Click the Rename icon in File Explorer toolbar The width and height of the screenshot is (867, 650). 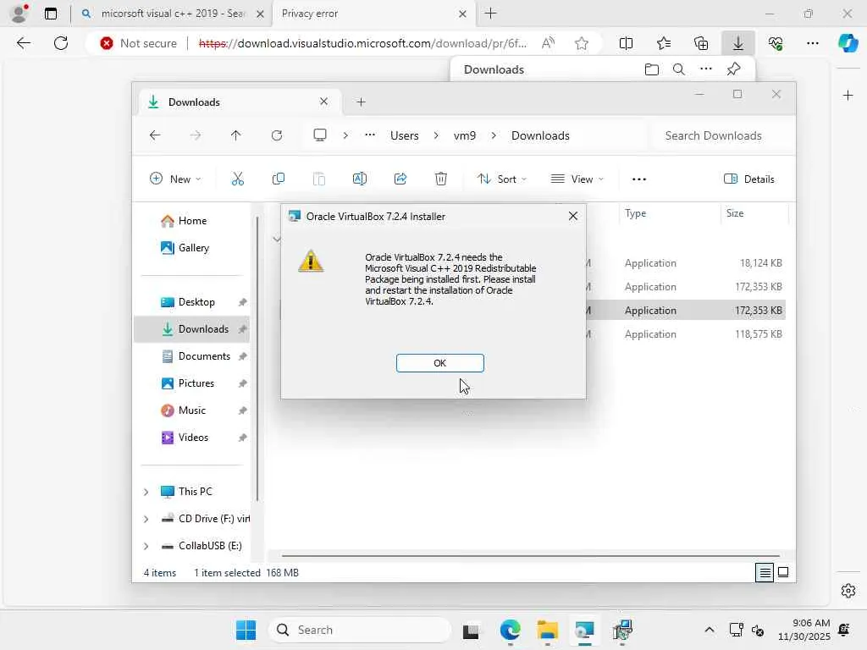[359, 179]
